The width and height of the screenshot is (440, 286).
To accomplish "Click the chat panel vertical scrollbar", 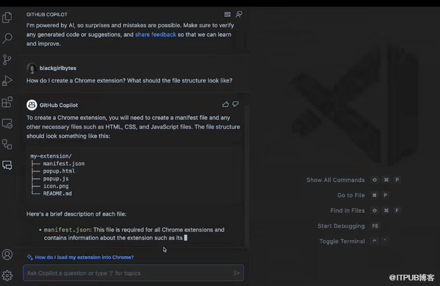I will click(x=246, y=169).
